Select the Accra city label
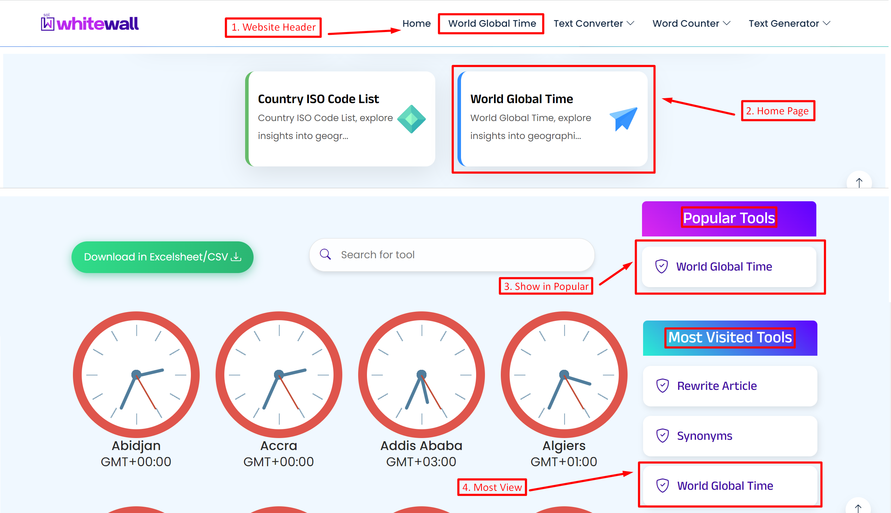Image resolution: width=891 pixels, height=513 pixels. click(x=279, y=446)
